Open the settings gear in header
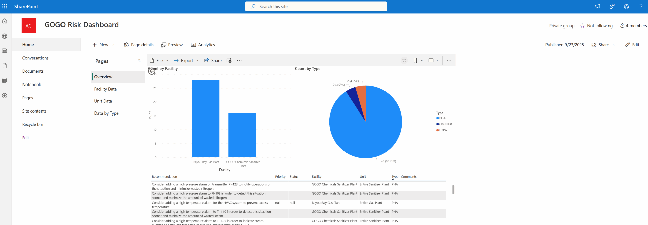Screen dimensions: 648x225 pos(626,6)
